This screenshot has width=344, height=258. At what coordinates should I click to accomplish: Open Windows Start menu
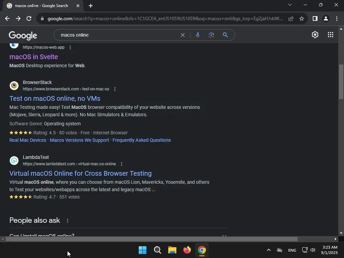142,250
